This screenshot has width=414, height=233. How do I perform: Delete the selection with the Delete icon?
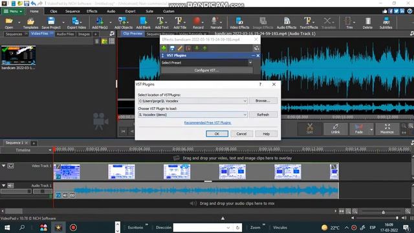click(x=367, y=23)
